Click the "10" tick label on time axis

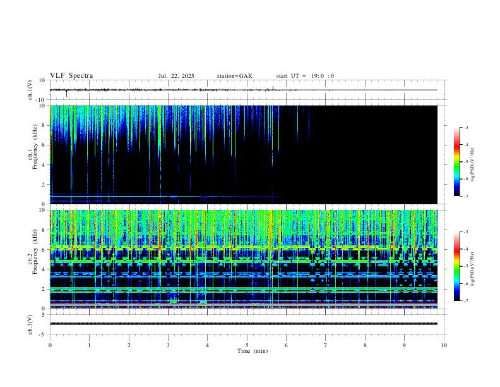pos(444,345)
